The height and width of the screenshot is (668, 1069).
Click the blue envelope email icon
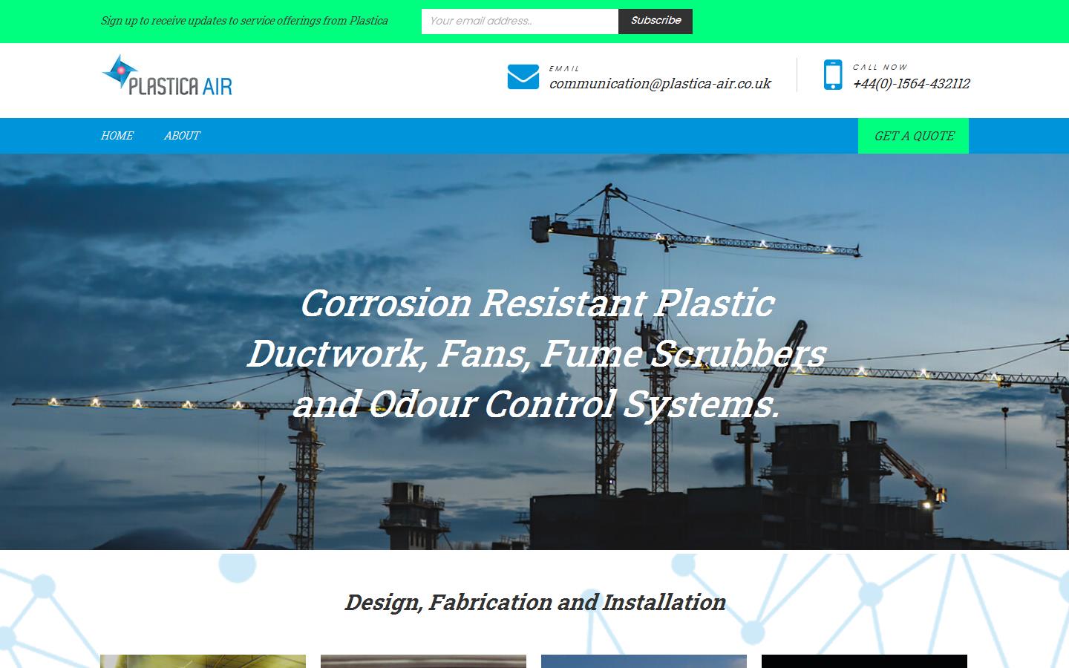pos(523,76)
